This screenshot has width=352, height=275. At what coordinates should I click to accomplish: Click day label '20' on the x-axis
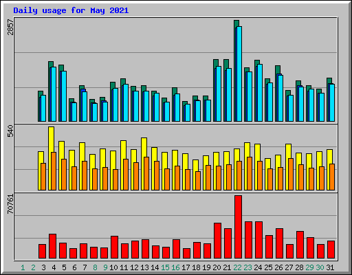[x=217, y=267]
